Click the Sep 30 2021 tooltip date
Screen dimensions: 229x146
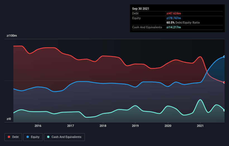(x=141, y=9)
